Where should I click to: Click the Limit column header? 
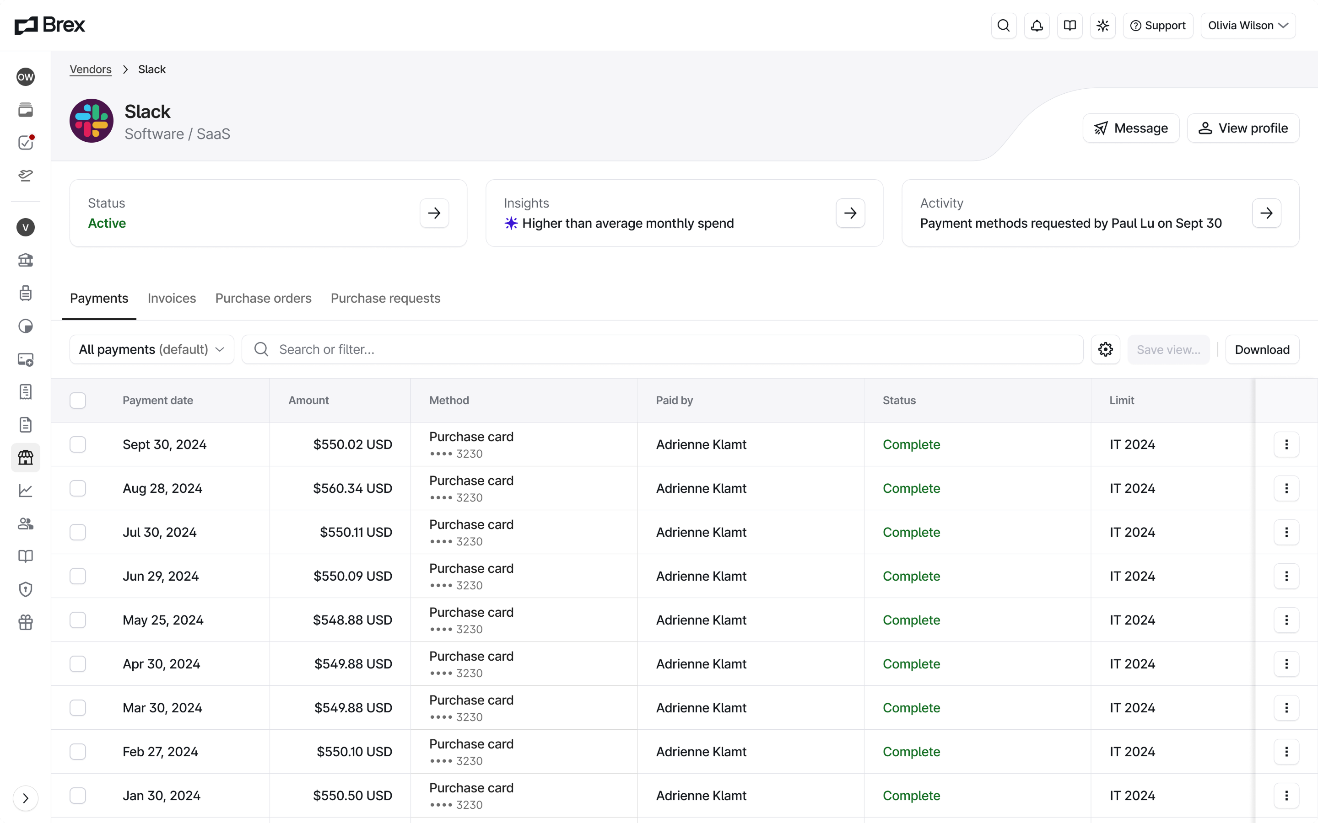coord(1122,401)
